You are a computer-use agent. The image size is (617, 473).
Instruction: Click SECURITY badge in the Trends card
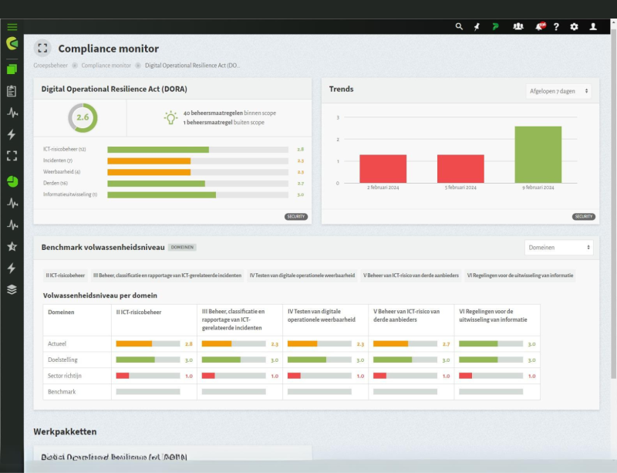pyautogui.click(x=584, y=217)
